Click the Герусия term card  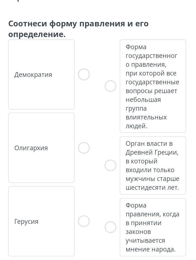click(x=41, y=221)
